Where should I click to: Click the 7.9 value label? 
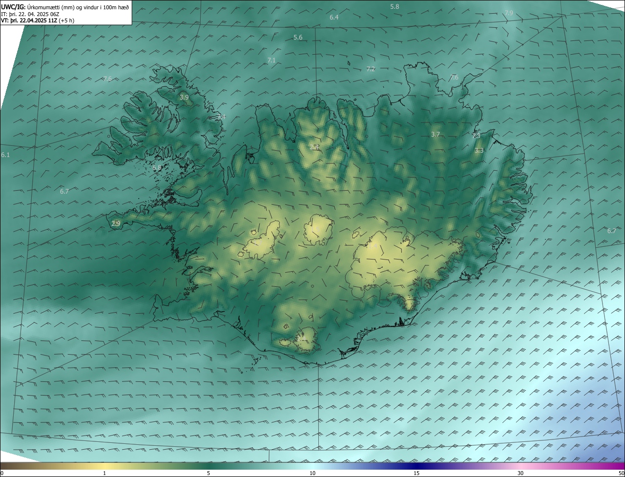pyautogui.click(x=509, y=13)
